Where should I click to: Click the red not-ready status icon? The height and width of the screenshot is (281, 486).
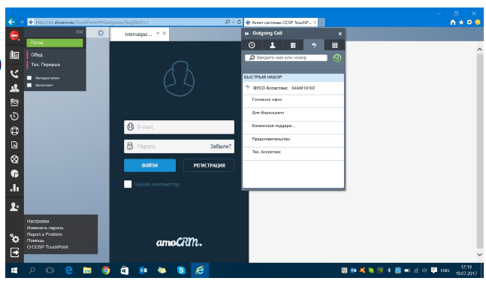pos(14,35)
